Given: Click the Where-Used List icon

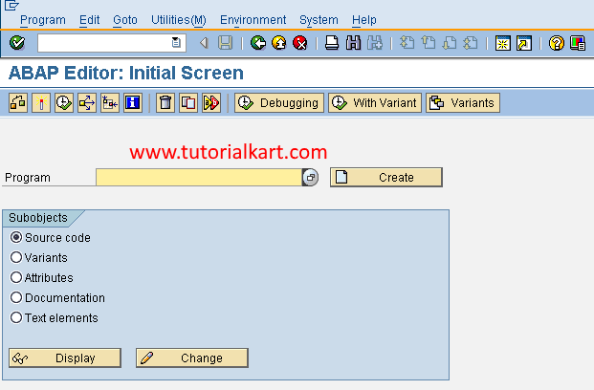Looking at the screenshot, I should [87, 102].
